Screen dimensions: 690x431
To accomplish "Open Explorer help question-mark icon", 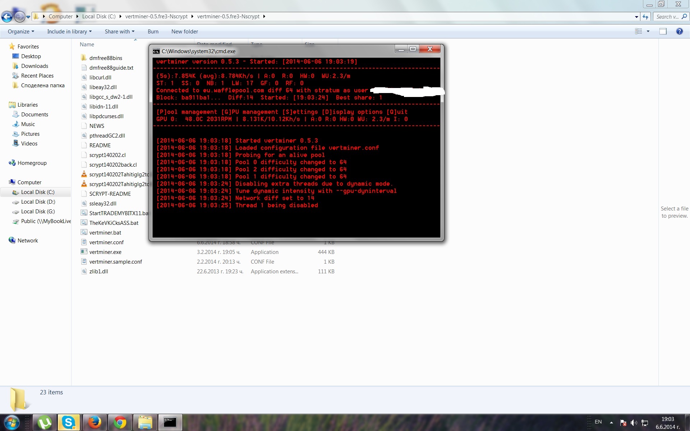I will click(679, 31).
